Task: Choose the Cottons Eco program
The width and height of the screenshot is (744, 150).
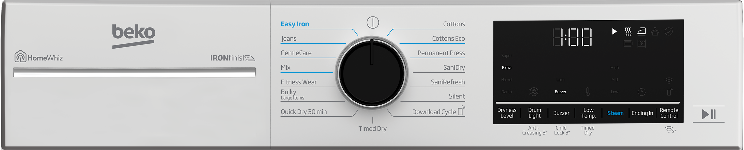Action: pyautogui.click(x=448, y=38)
